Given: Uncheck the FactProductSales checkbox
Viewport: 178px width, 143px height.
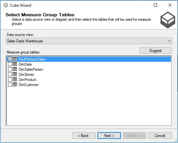Looking at the screenshot, I should [x=10, y=59].
